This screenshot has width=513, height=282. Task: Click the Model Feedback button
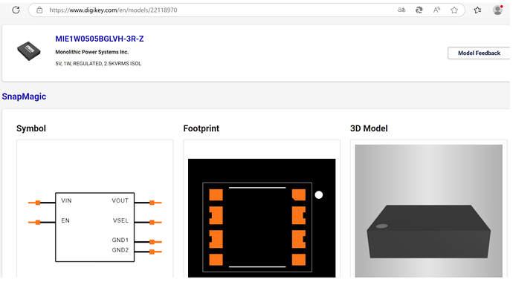(479, 53)
